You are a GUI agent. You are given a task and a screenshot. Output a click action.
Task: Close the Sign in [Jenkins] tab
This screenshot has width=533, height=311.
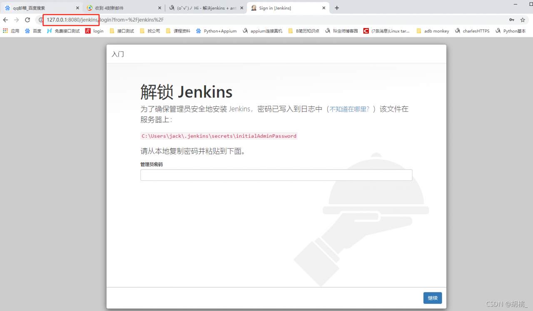324,8
